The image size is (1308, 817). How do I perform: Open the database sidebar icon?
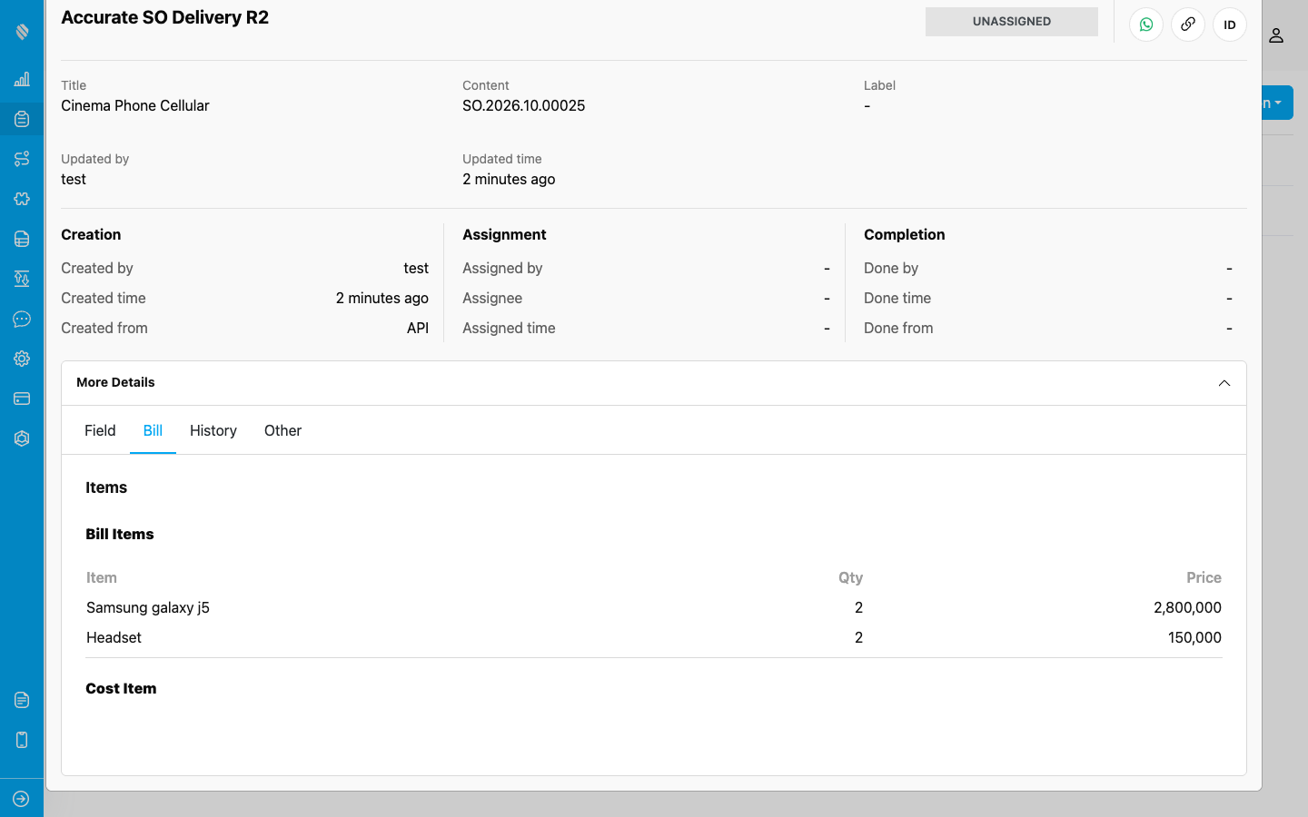tap(22, 239)
